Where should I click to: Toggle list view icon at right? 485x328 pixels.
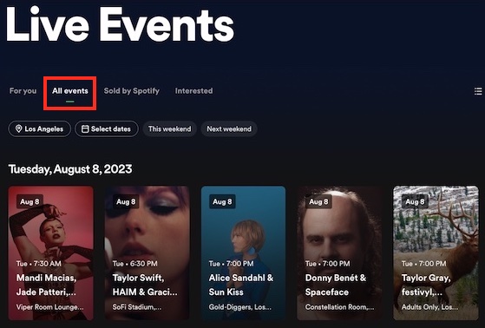coord(478,91)
